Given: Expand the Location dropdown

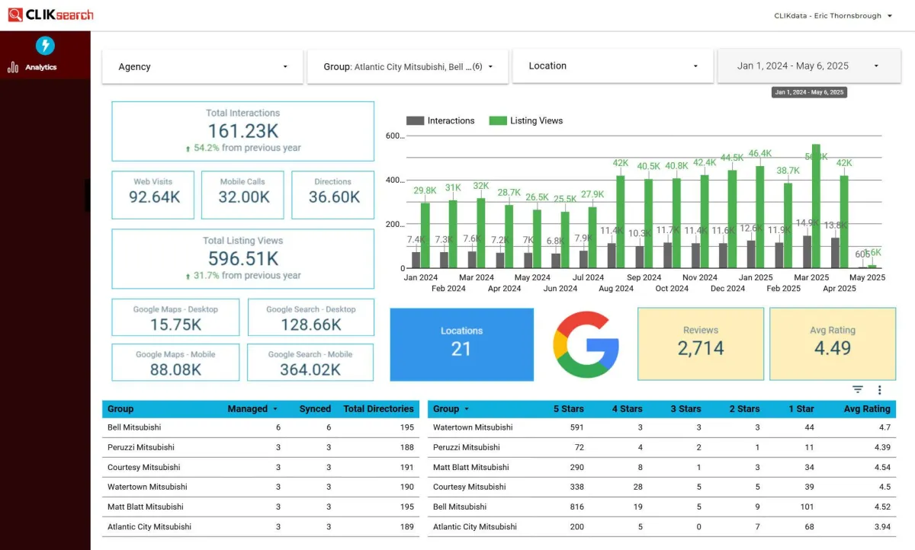Looking at the screenshot, I should point(613,66).
